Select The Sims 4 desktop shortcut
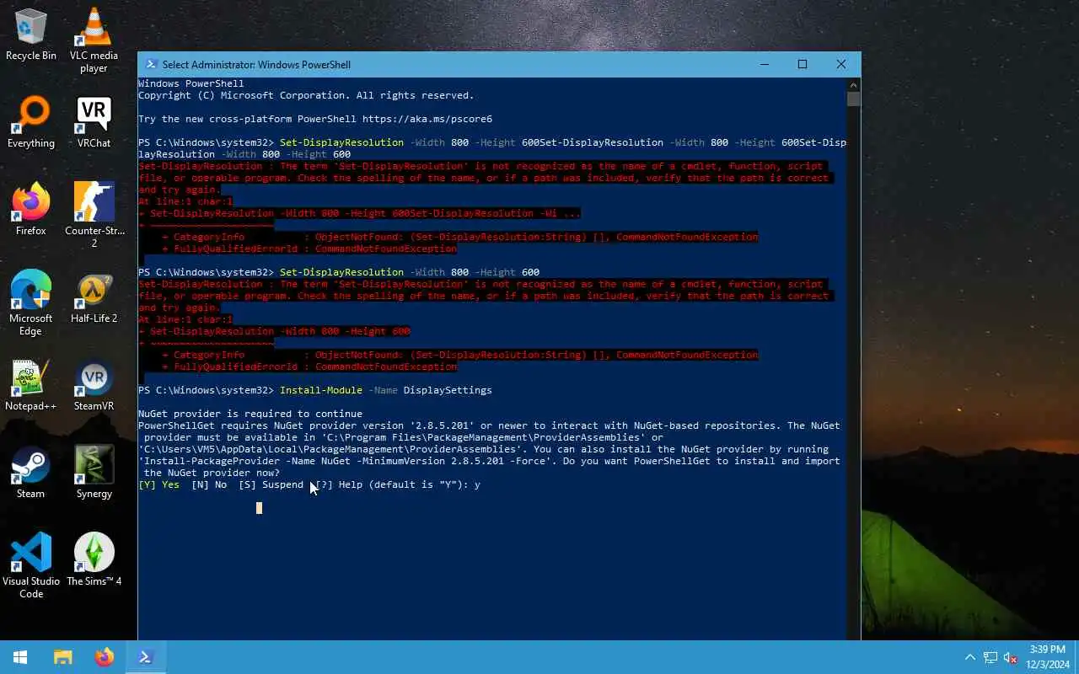The image size is (1079, 674). click(x=94, y=559)
